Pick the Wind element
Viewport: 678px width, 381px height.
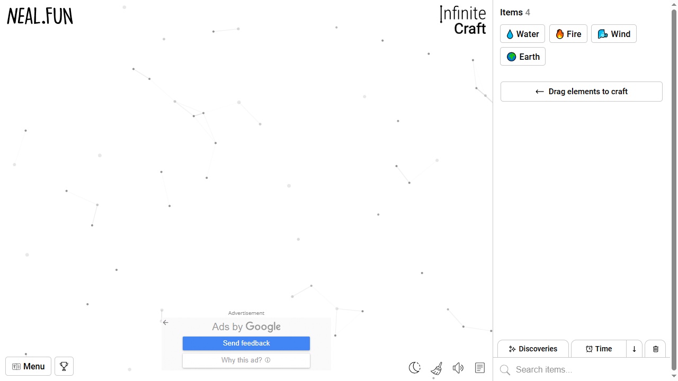[614, 34]
